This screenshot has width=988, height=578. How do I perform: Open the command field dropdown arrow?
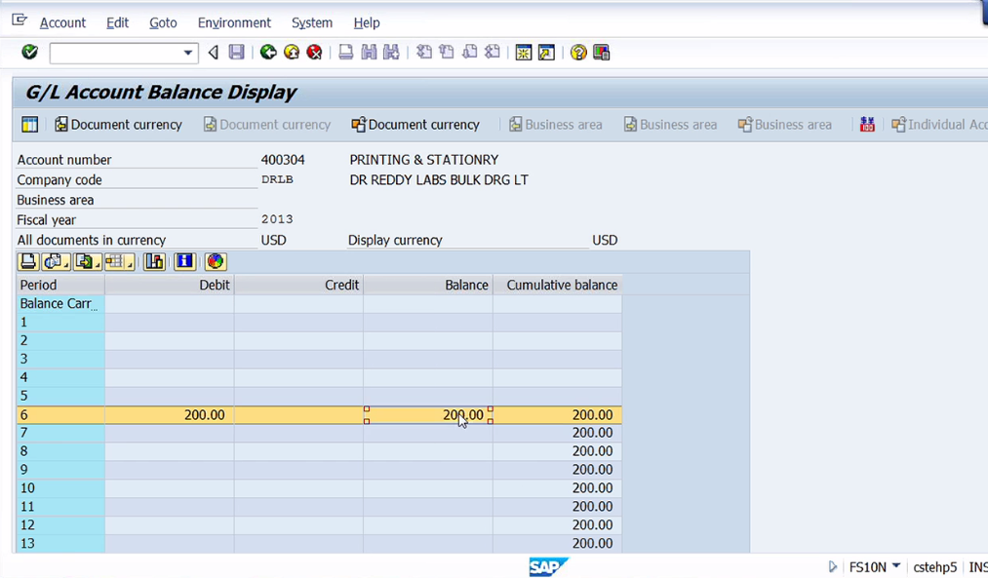188,53
